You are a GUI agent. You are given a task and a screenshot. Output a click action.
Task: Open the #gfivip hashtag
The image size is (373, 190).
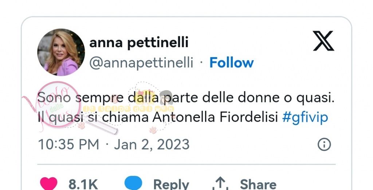(x=305, y=118)
